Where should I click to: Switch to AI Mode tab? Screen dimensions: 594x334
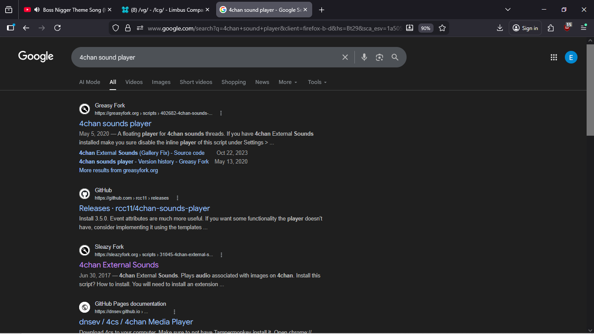coord(90,82)
